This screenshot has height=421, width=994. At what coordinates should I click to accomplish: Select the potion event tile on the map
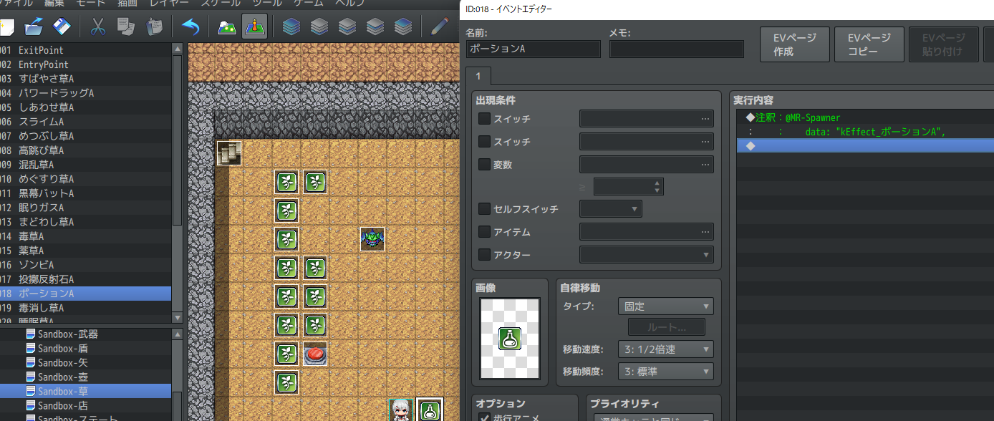point(430,410)
